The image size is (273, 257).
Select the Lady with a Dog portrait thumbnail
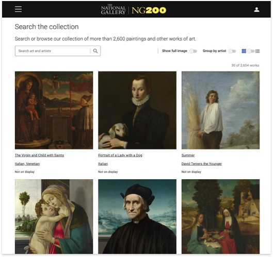[x=137, y=110]
